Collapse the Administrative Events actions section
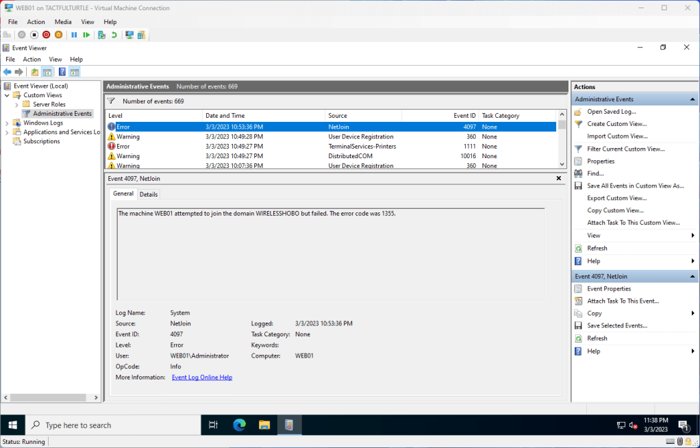This screenshot has width=700, height=448. (692, 99)
